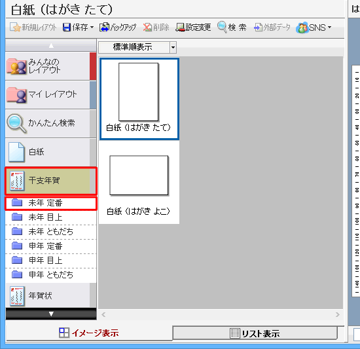Open the みんなのレイアウト category
Image resolution: width=360 pixels, height=349 pixels.
[x=51, y=66]
